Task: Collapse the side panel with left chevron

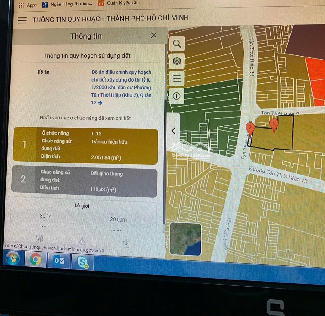Action: (x=173, y=131)
